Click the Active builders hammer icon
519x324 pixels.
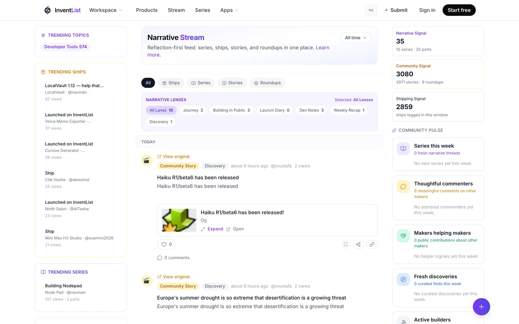tap(403, 322)
